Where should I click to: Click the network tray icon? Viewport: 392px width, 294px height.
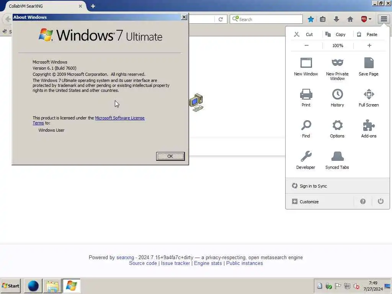point(347,286)
